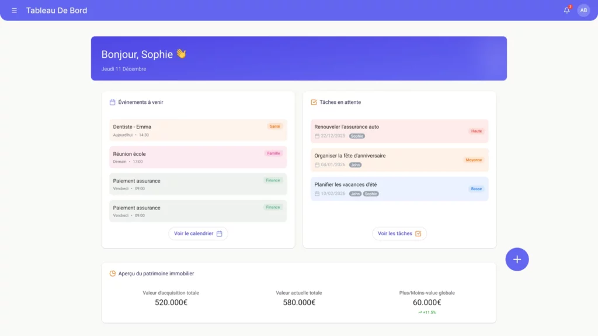The height and width of the screenshot is (336, 598).
Task: Click Valeur d'acquisition totale label
Action: (171, 293)
